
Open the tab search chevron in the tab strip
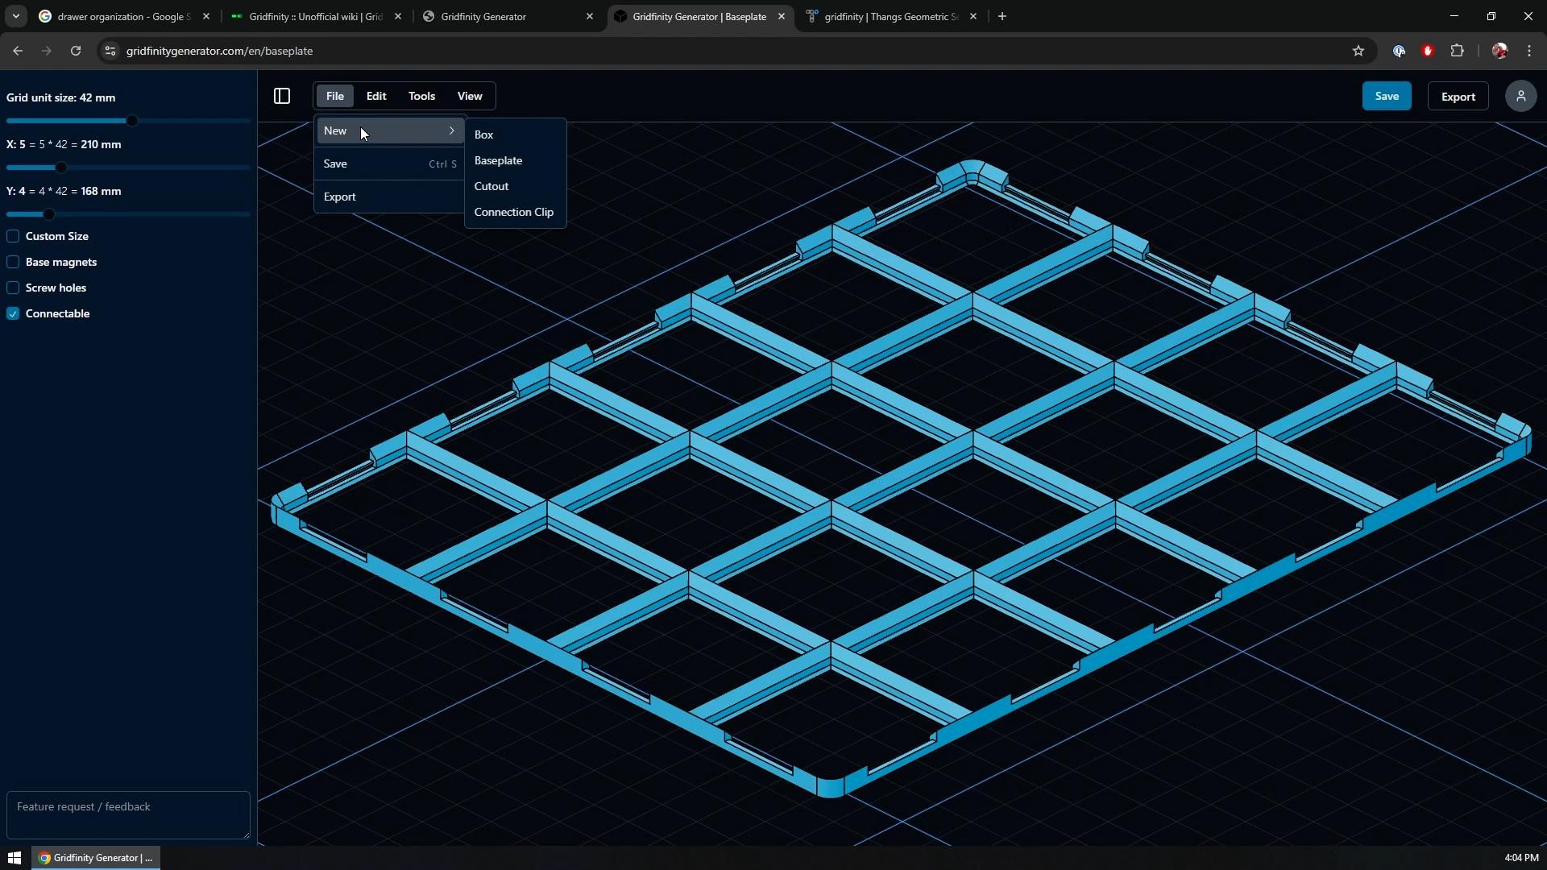click(15, 16)
